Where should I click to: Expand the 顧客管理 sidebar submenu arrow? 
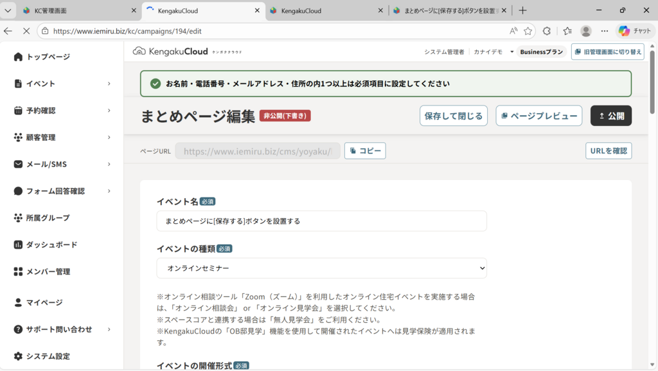click(109, 138)
